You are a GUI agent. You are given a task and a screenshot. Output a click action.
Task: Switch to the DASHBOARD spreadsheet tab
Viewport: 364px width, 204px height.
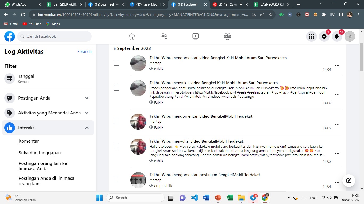272,5
